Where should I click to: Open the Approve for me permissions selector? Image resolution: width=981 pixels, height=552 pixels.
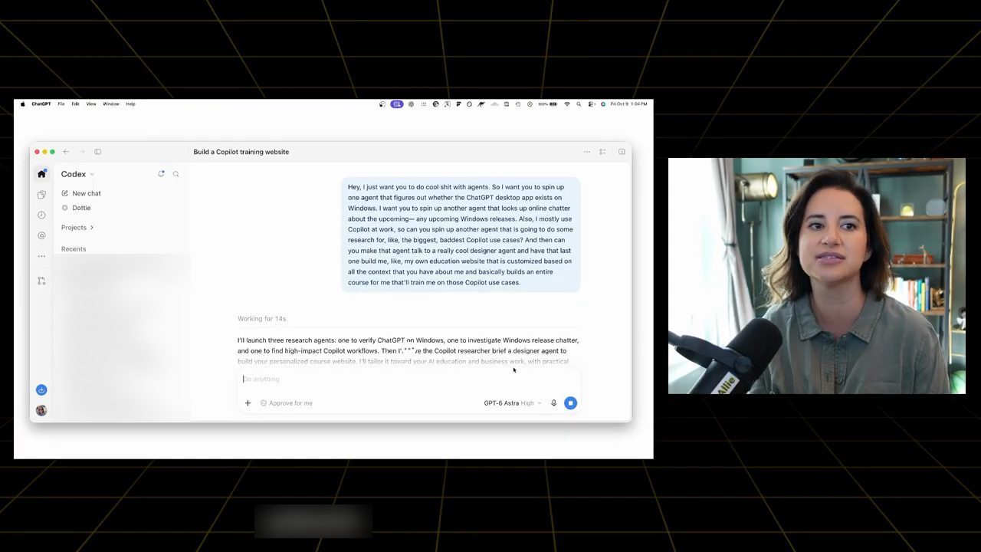tap(287, 403)
